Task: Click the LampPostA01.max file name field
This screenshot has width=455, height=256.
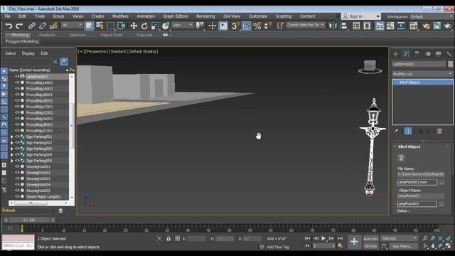Action: click(x=417, y=182)
